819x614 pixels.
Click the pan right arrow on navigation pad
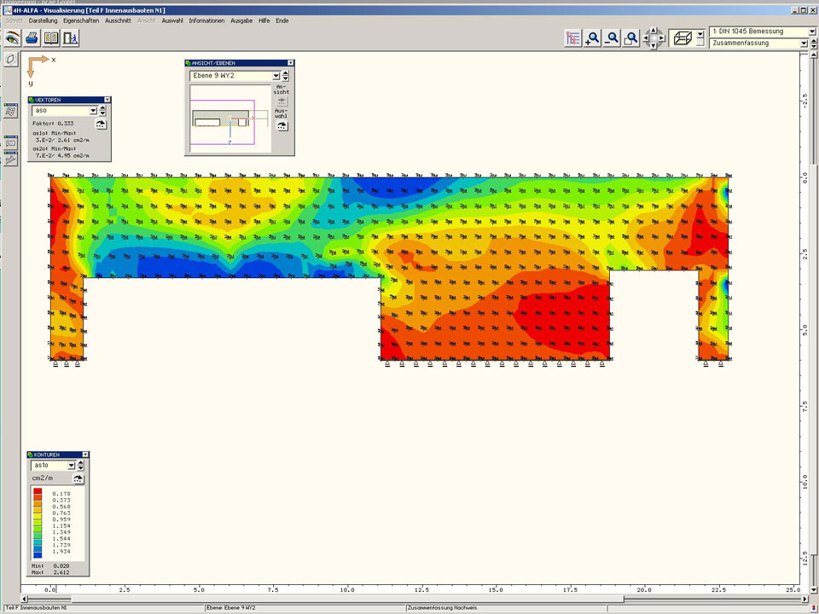[663, 38]
